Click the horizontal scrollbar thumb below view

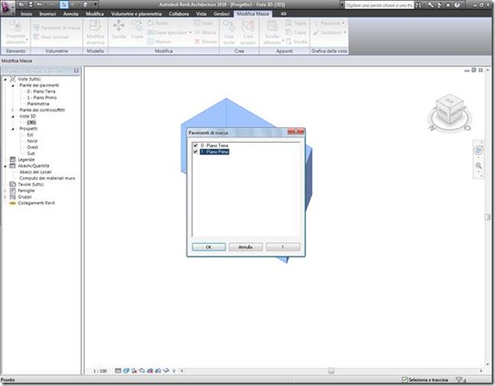[x=331, y=371]
